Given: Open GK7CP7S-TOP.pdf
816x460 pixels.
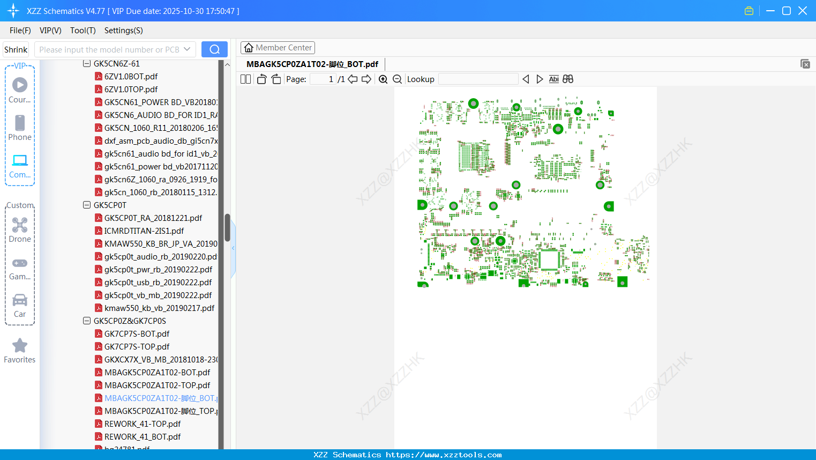Looking at the screenshot, I should (137, 346).
